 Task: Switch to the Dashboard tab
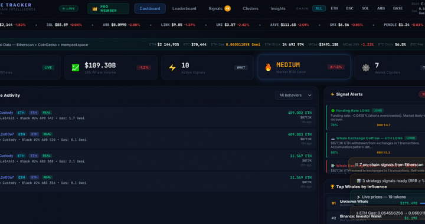tap(149, 9)
